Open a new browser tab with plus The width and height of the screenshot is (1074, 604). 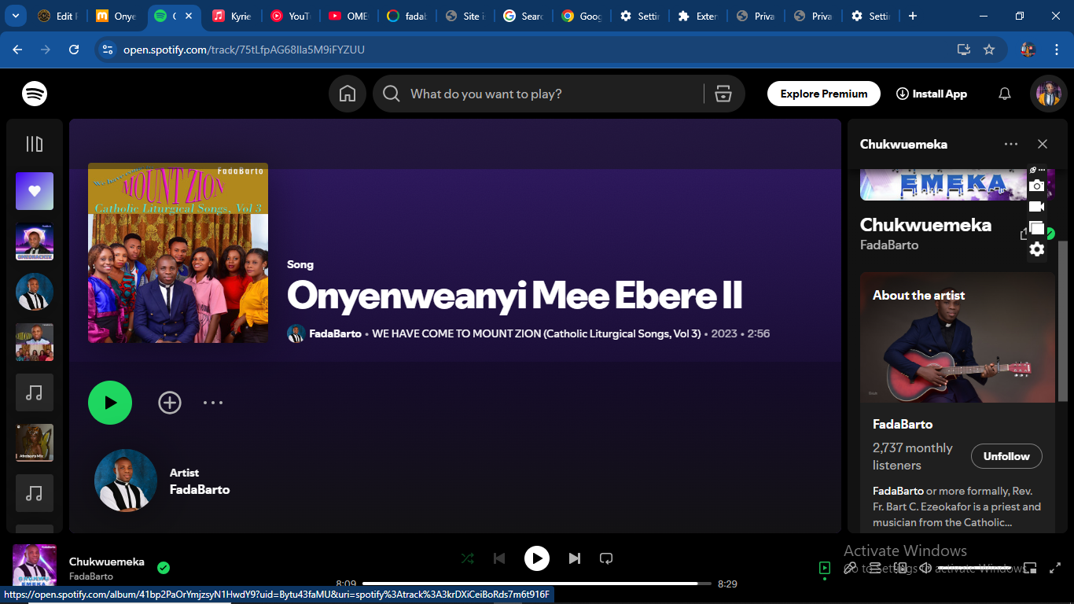[x=913, y=16]
